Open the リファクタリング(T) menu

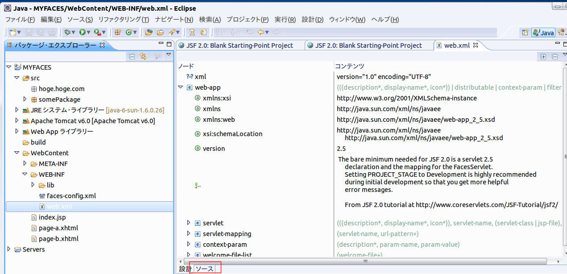(124, 20)
